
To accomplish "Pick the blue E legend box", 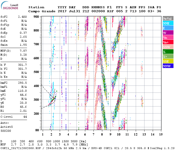I will 168,28.
